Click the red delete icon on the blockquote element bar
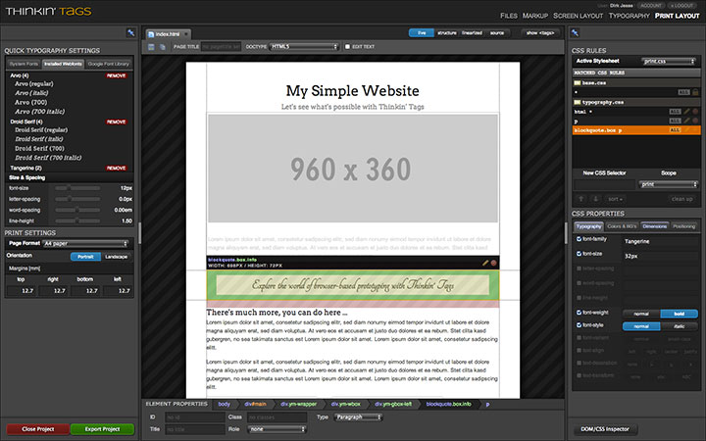Image resolution: width=706 pixels, height=441 pixels. click(494, 263)
